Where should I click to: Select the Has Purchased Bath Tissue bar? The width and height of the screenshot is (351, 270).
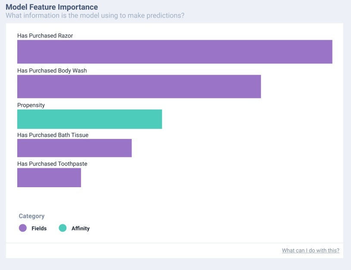73,148
